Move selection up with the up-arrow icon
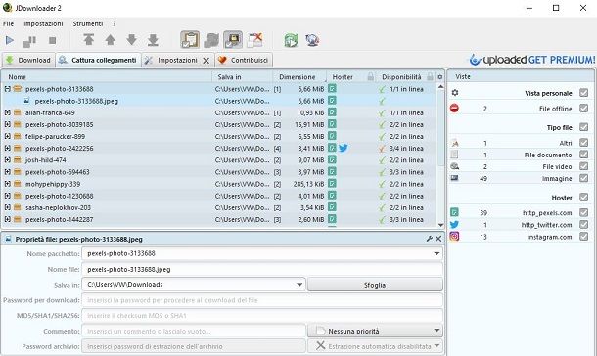597x356 pixels. pyautogui.click(x=110, y=39)
